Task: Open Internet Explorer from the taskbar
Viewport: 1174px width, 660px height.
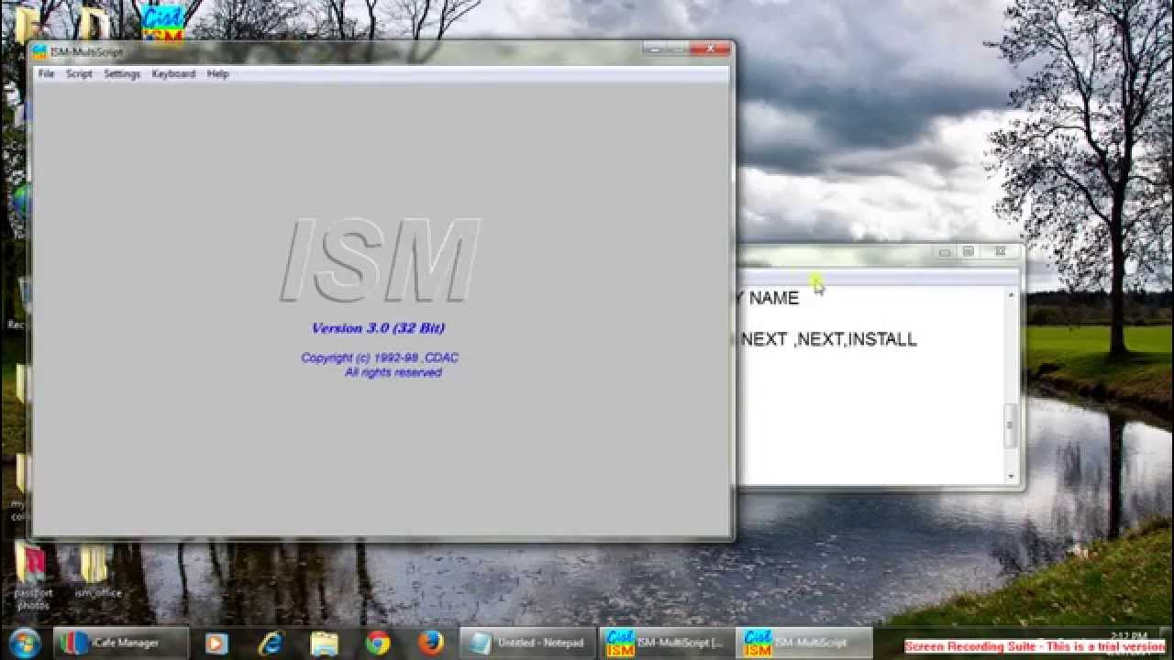Action: coord(271,643)
